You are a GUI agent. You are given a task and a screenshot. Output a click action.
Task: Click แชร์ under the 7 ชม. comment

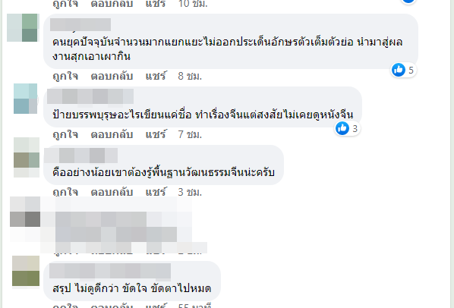tap(156, 134)
